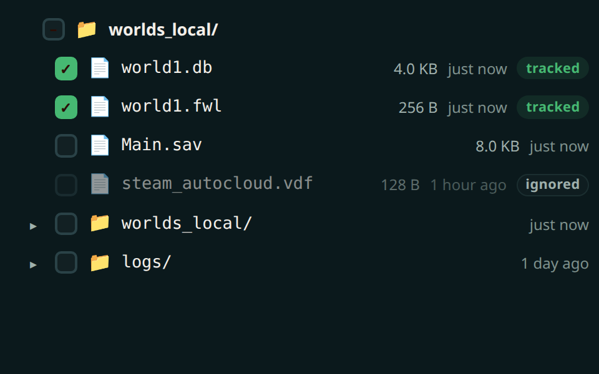Click the world1.fwl file icon
This screenshot has height=374, width=599.
[100, 107]
